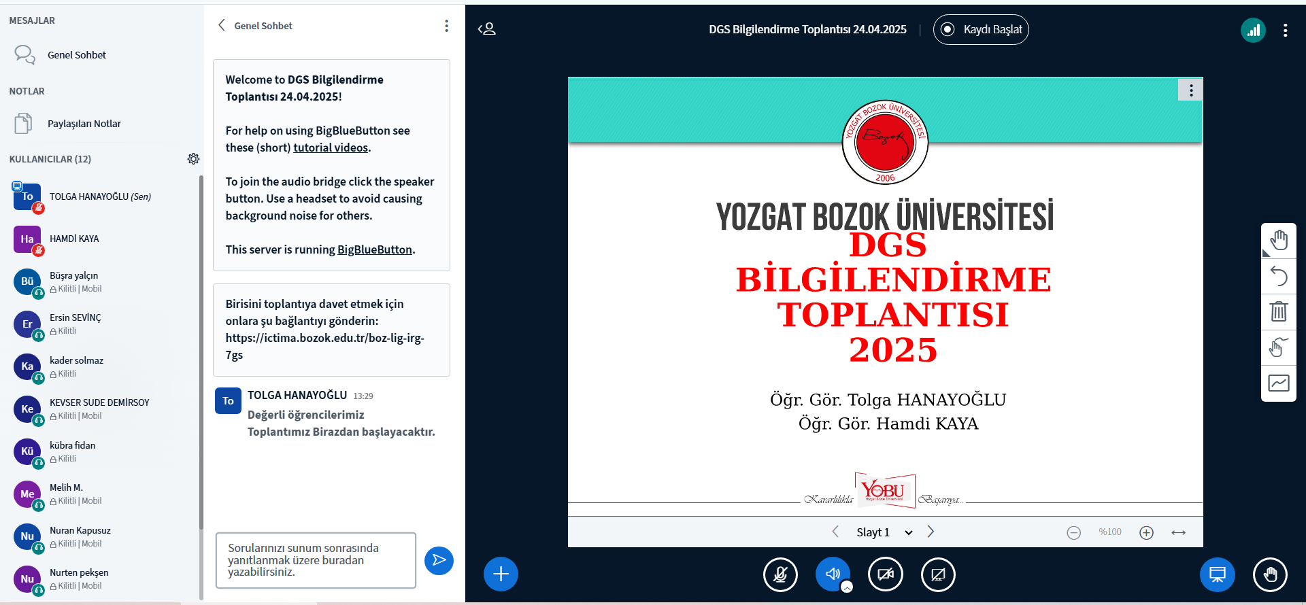Select user HAMDİ KAYA in list
Viewport: 1306px width, 605px height.
point(102,239)
